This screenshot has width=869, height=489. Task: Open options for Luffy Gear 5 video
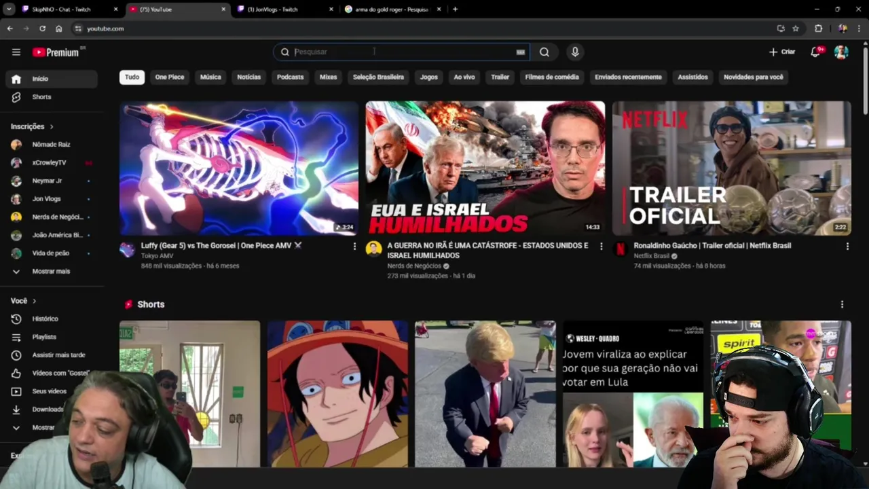pos(354,247)
